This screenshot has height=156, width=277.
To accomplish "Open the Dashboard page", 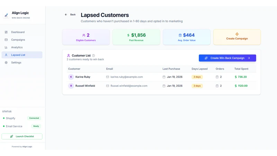I will click(x=22, y=32).
